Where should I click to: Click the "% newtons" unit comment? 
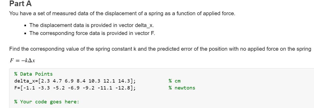(182, 88)
